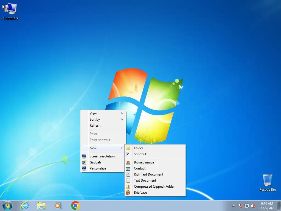Expand the View submenu arrow
The image size is (281, 211).
(x=122, y=113)
